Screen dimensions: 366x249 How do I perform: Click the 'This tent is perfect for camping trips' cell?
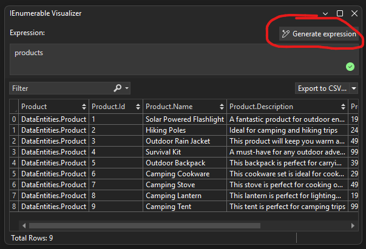(287, 207)
